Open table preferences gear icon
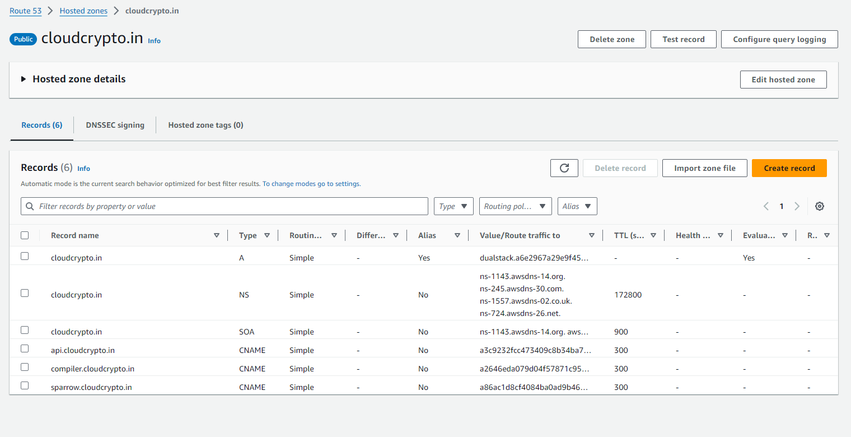851x437 pixels. [x=820, y=206]
